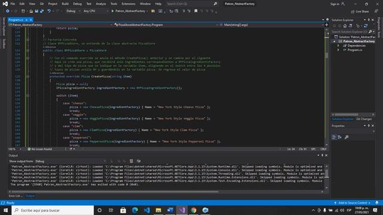383x215 pixels.
Task: Open the Server Explorer side tab
Action: (x=4, y=26)
